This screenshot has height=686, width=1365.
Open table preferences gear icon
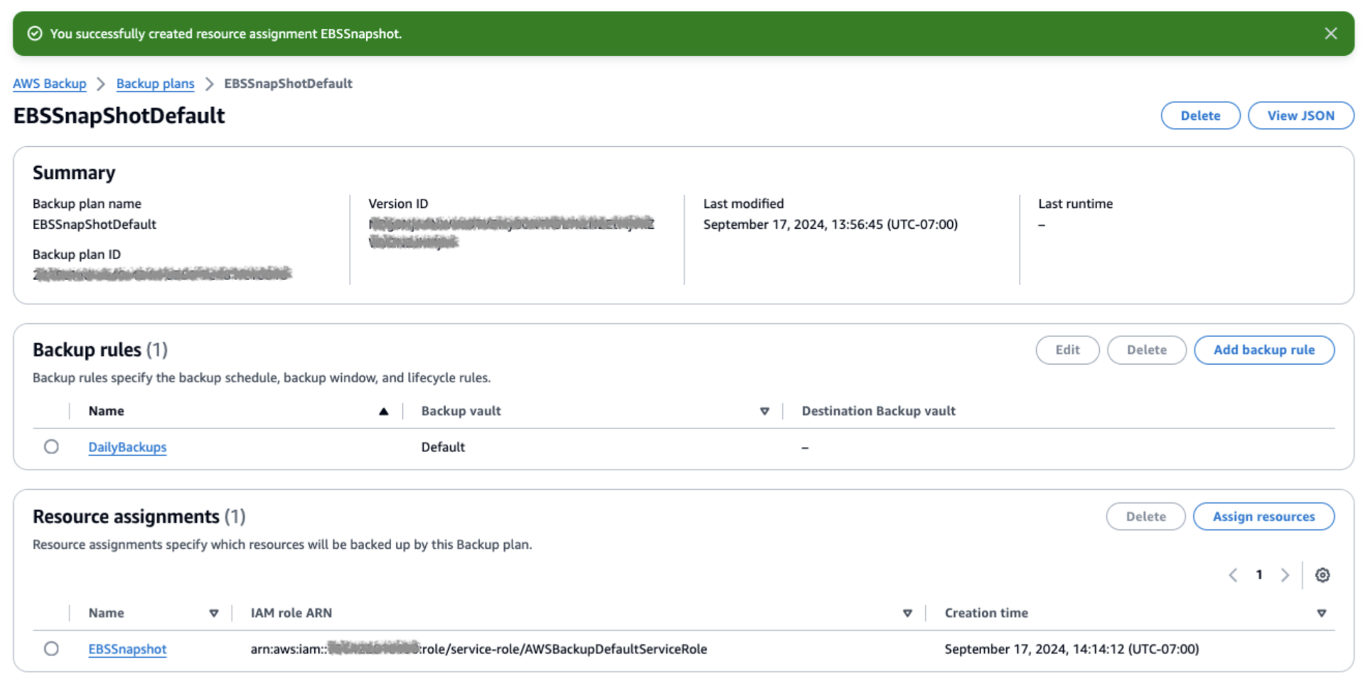click(1322, 575)
